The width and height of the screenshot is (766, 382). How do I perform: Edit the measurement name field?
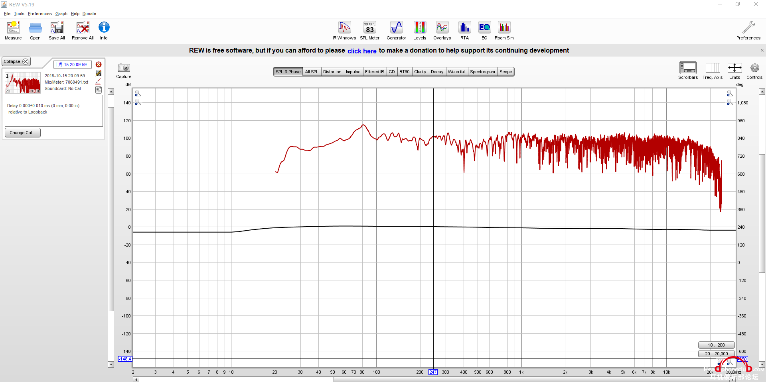click(x=73, y=65)
